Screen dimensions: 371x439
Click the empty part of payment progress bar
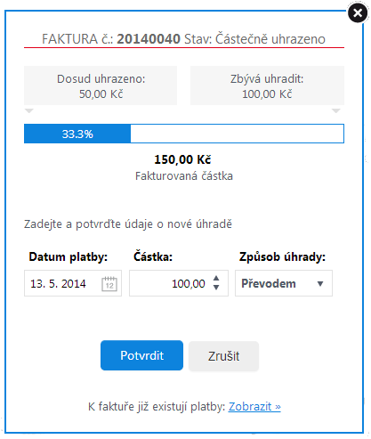point(237,134)
